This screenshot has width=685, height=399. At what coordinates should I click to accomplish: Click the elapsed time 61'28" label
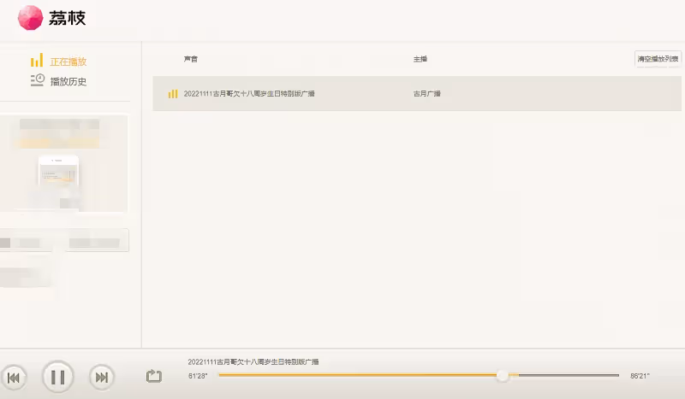tap(198, 376)
